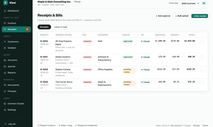Click pending review status for Staples Canada

[x=129, y=71]
